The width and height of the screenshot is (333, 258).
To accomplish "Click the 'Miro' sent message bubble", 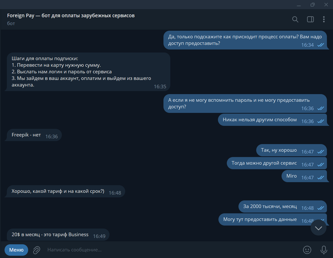I will click(x=304, y=176).
